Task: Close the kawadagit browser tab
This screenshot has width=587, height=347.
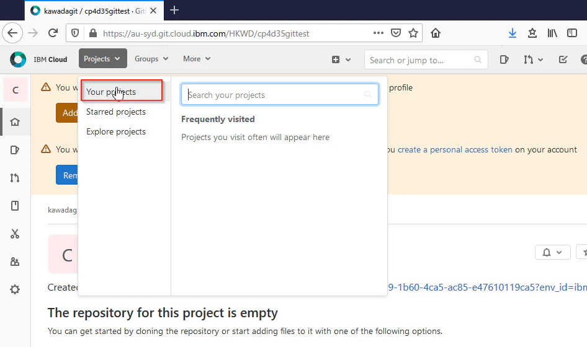Action: click(x=153, y=11)
